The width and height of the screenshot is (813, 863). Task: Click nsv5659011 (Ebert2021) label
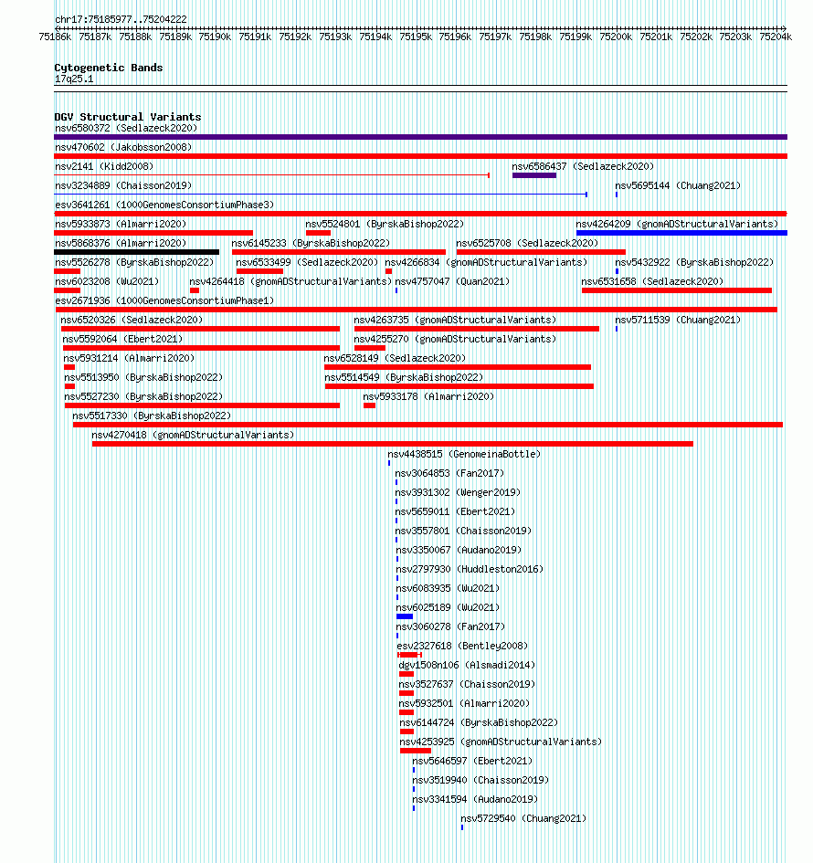coord(455,512)
